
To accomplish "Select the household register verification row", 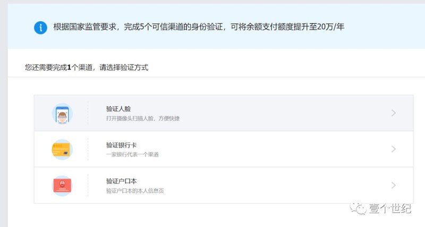I will click(x=224, y=185).
